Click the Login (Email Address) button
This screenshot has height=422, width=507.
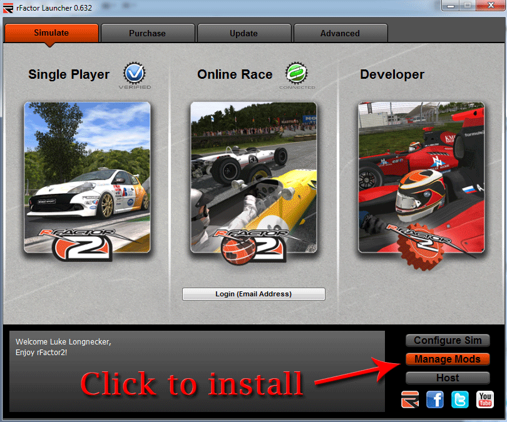click(x=253, y=294)
